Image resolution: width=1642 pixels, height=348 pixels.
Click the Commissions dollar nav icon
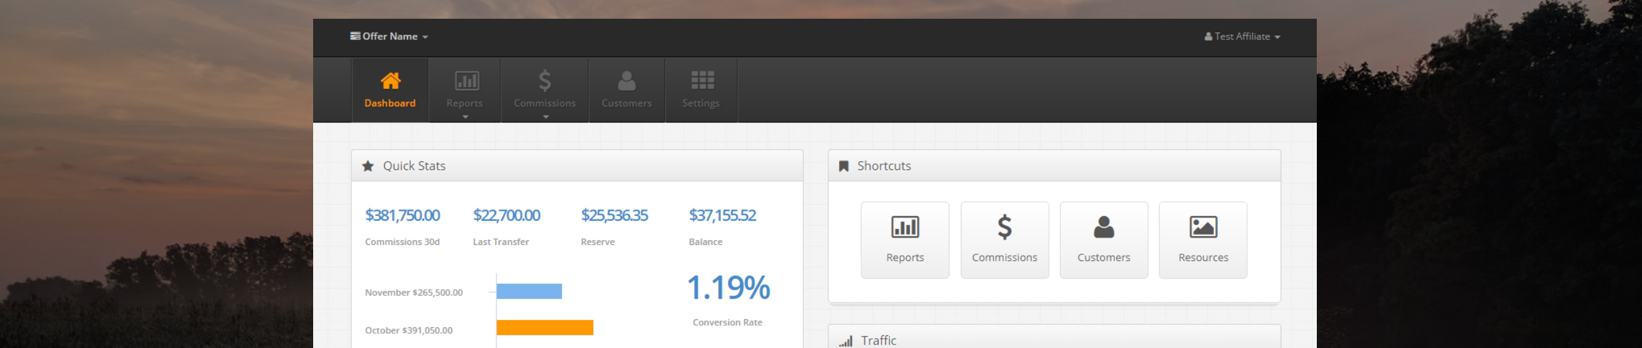(x=545, y=81)
